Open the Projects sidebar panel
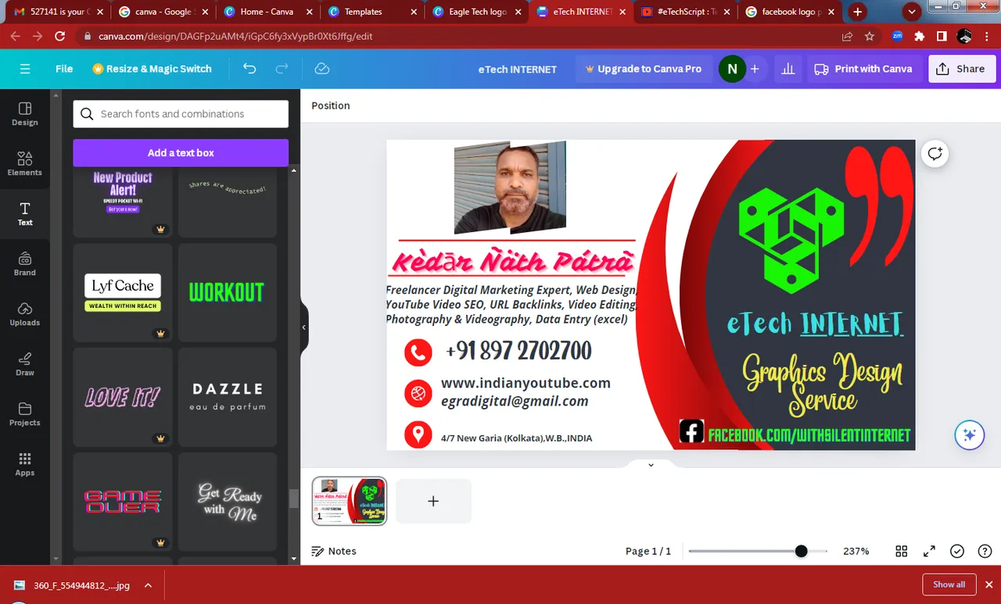This screenshot has height=604, width=1001. pyautogui.click(x=25, y=414)
